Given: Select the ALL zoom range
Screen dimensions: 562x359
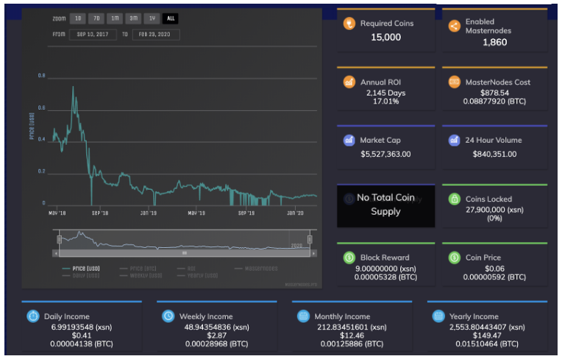Looking at the screenshot, I should (170, 18).
